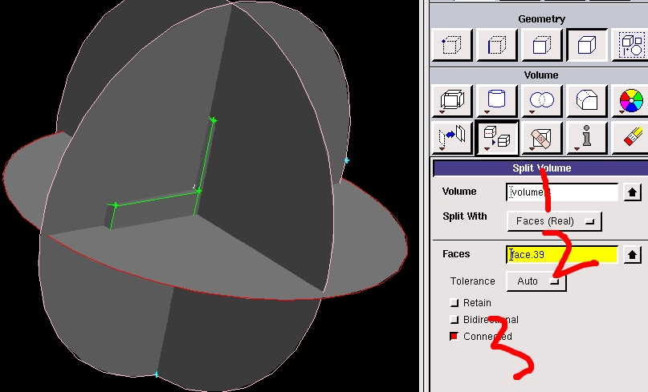
Task: Click the Split Volume icon
Action: (x=496, y=138)
